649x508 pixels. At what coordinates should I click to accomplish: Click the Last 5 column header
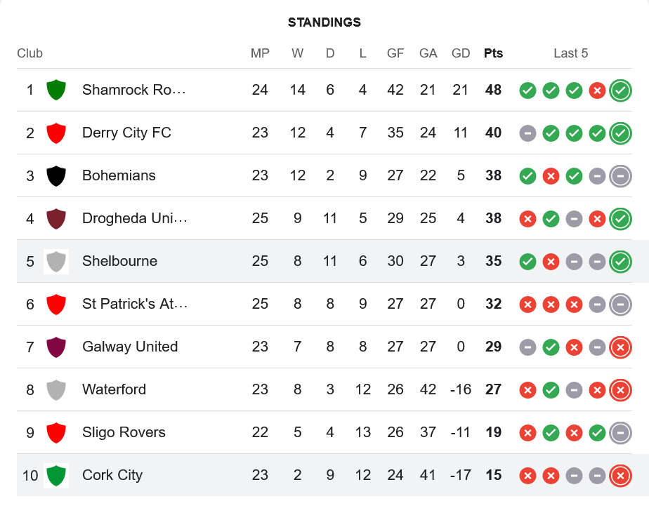click(x=570, y=53)
